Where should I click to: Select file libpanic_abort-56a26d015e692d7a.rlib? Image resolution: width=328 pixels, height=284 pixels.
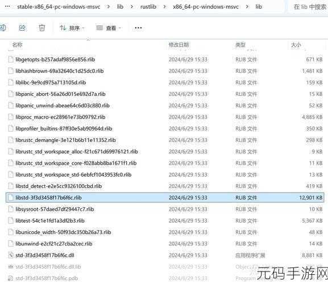[60, 94]
